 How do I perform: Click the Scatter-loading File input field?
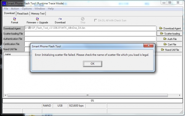click(90, 34)
